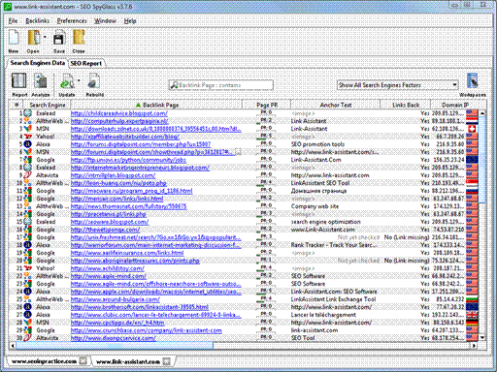Open the childcareadvice.blogspot.com link
The width and height of the screenshot is (497, 372).
click(119, 113)
